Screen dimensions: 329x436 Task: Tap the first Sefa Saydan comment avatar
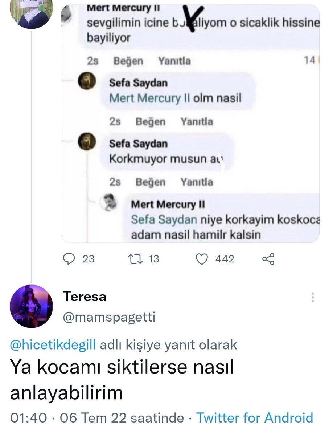point(87,82)
